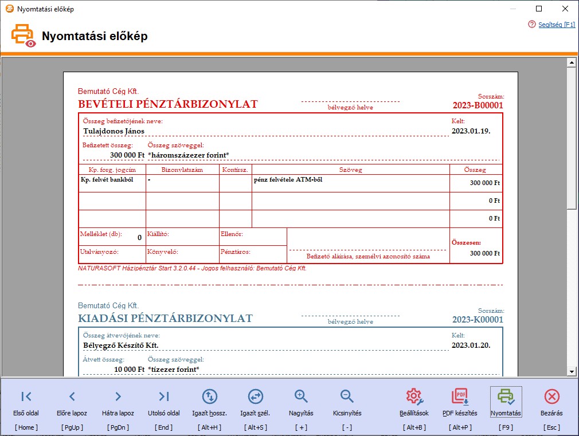Close preview with the Bezárás icon
Image resolution: width=579 pixels, height=436 pixels.
tap(551, 396)
